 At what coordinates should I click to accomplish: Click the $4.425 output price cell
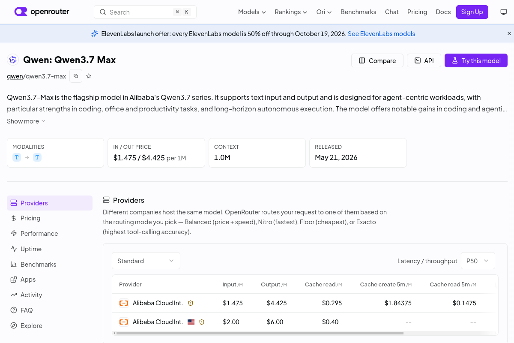[x=277, y=303]
